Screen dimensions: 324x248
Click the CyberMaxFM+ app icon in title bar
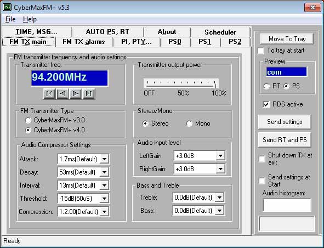coord(7,8)
